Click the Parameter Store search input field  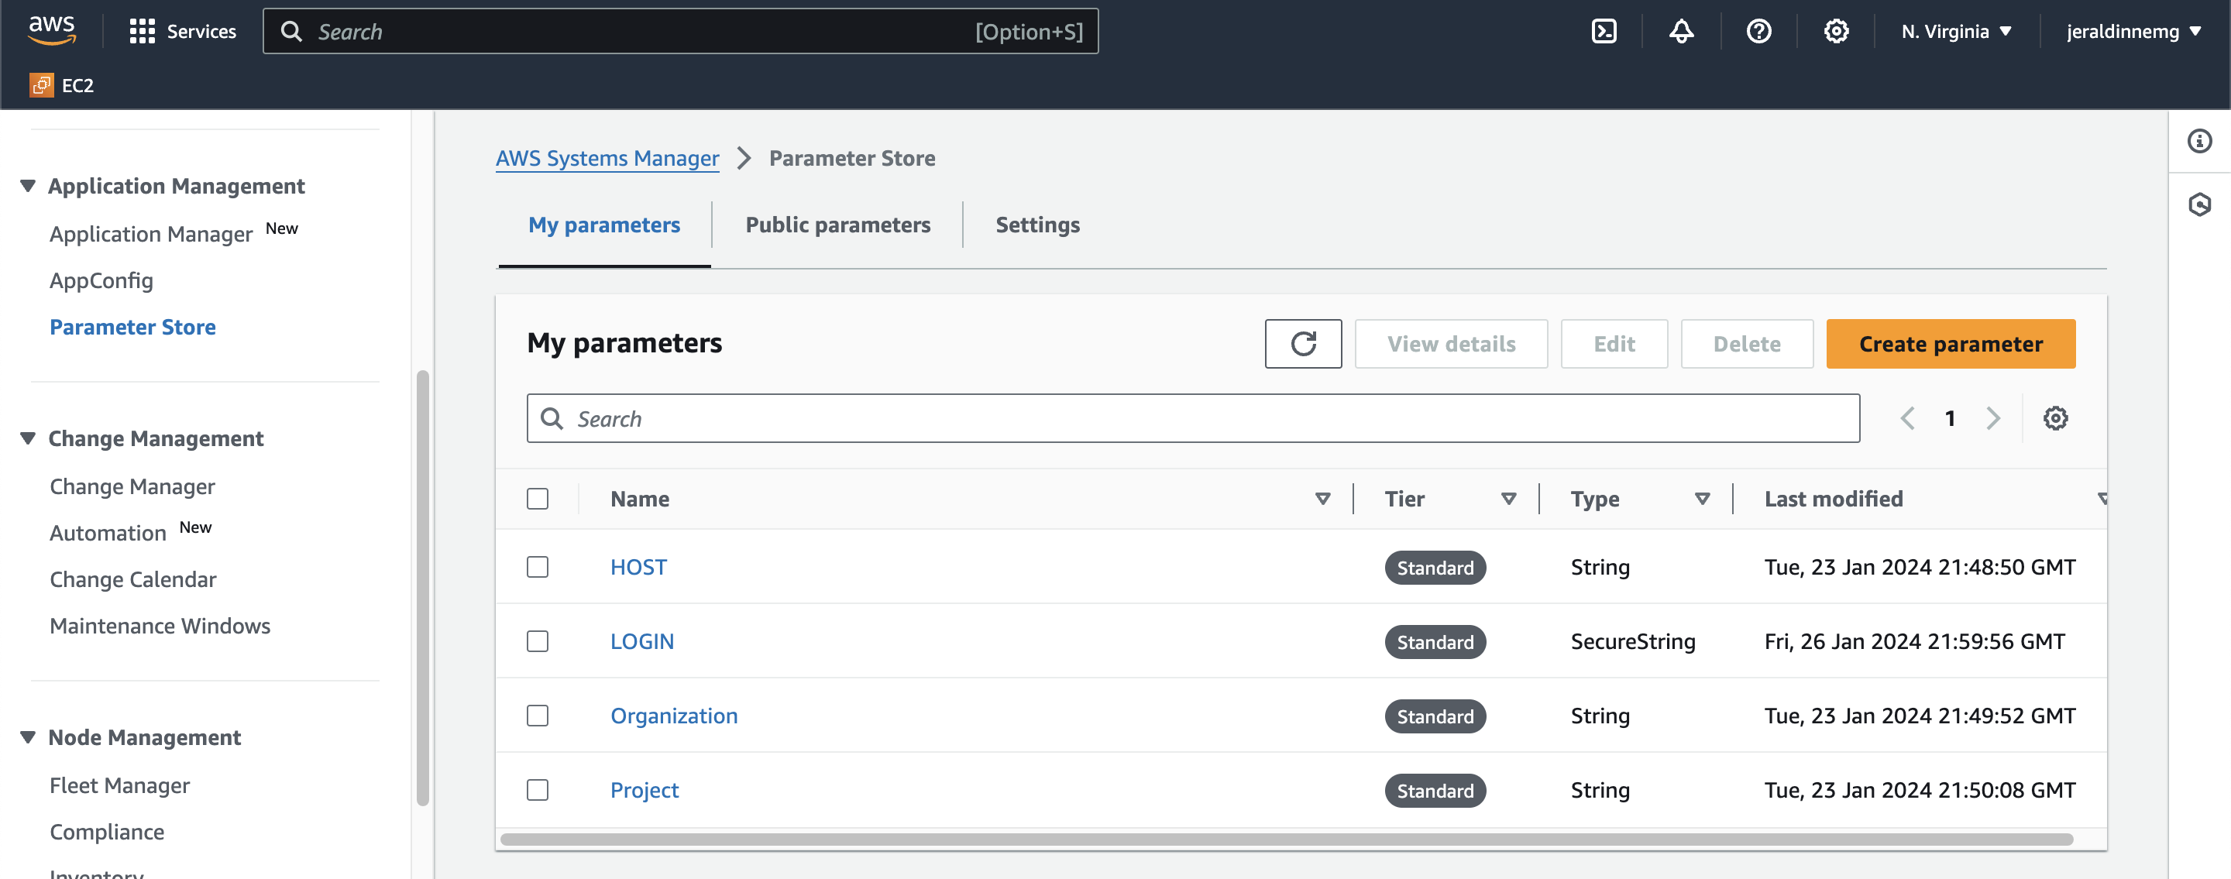[x=1194, y=418]
